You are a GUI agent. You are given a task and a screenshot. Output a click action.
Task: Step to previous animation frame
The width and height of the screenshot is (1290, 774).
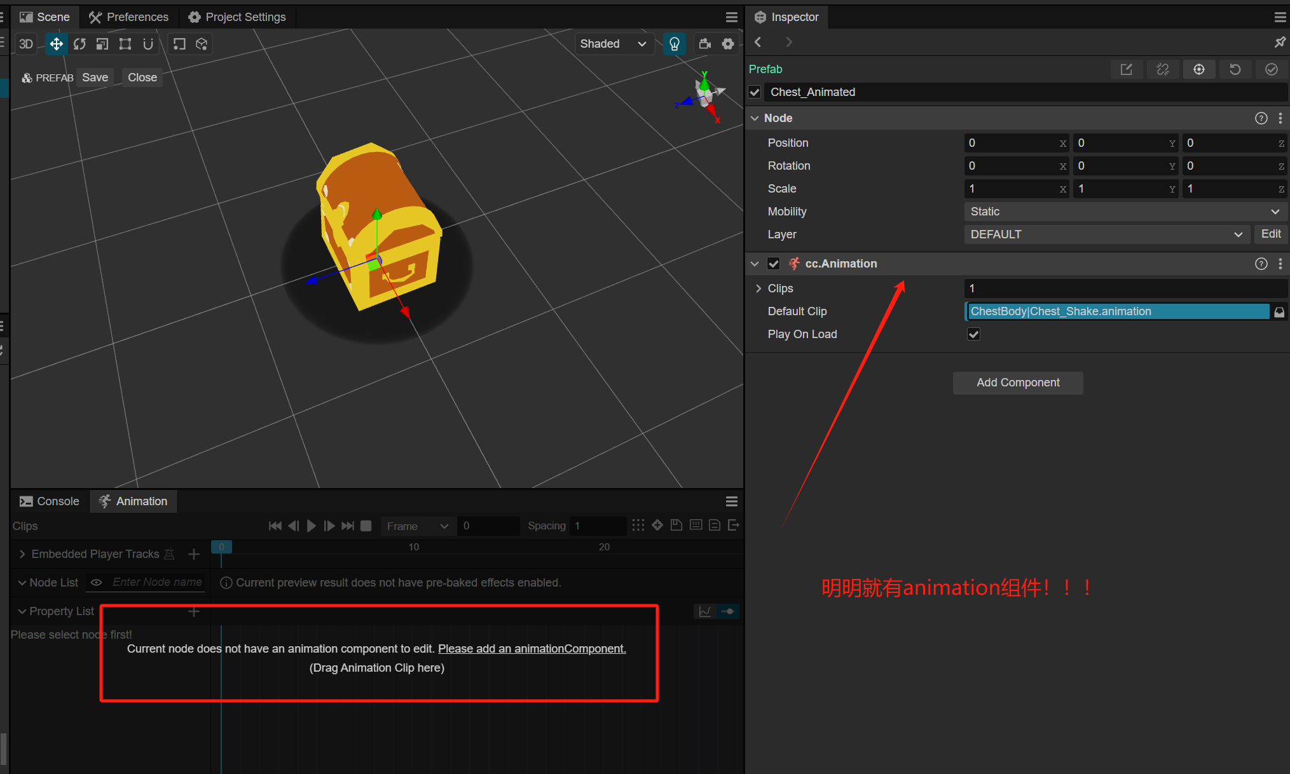(293, 526)
